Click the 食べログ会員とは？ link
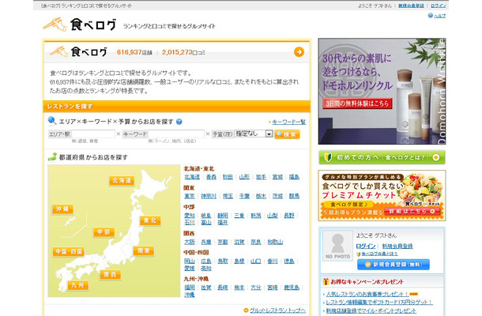482x316 pixels. tap(379, 254)
